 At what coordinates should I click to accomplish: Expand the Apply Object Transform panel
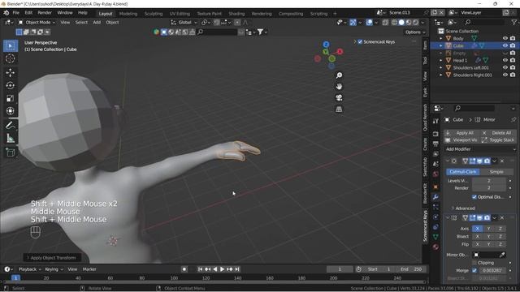tap(51, 258)
